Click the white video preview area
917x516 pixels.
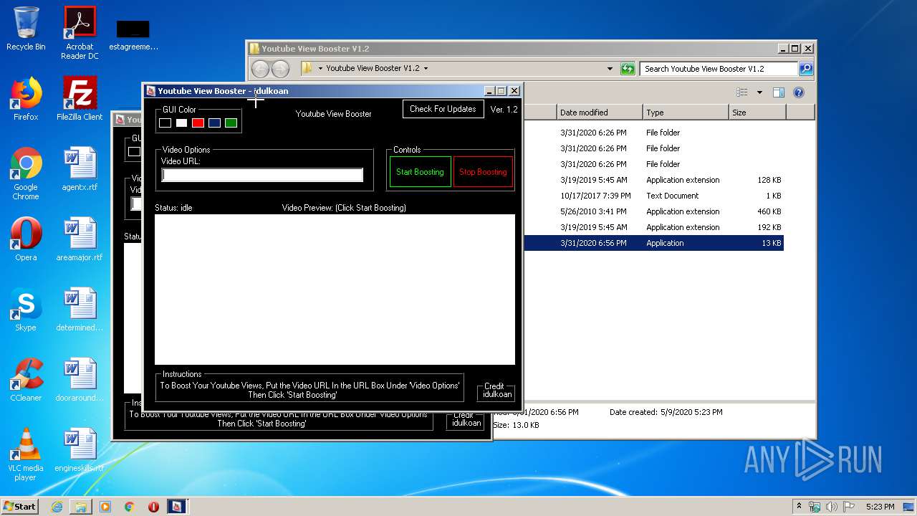click(335, 290)
